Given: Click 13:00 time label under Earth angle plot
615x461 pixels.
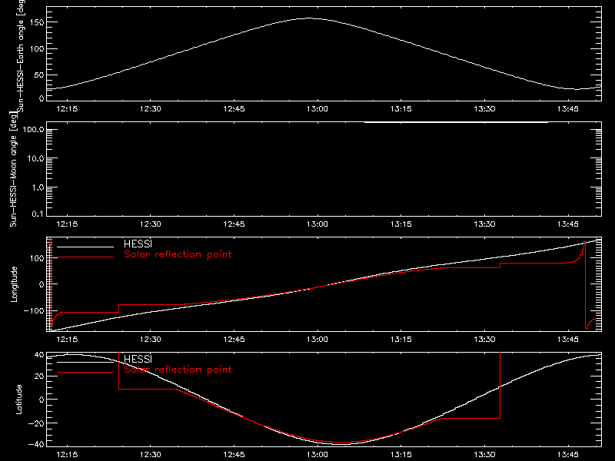Looking at the screenshot, I should tap(317, 109).
